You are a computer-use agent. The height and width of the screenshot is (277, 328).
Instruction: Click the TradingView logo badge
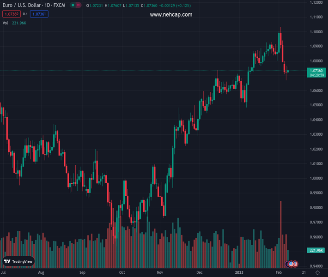point(19,261)
